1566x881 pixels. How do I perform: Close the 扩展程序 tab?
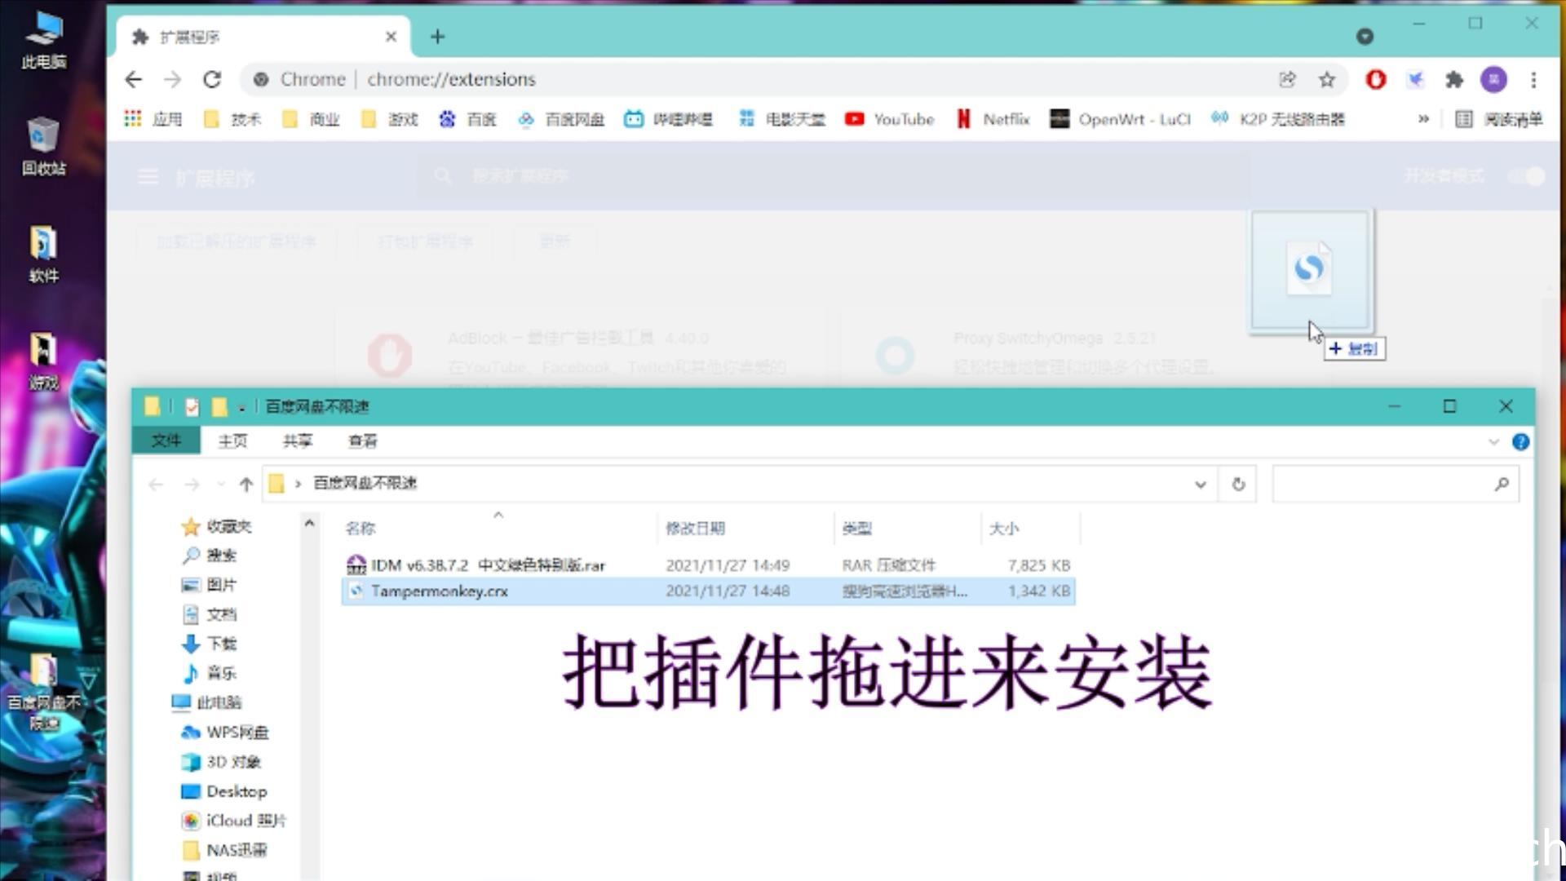[391, 37]
